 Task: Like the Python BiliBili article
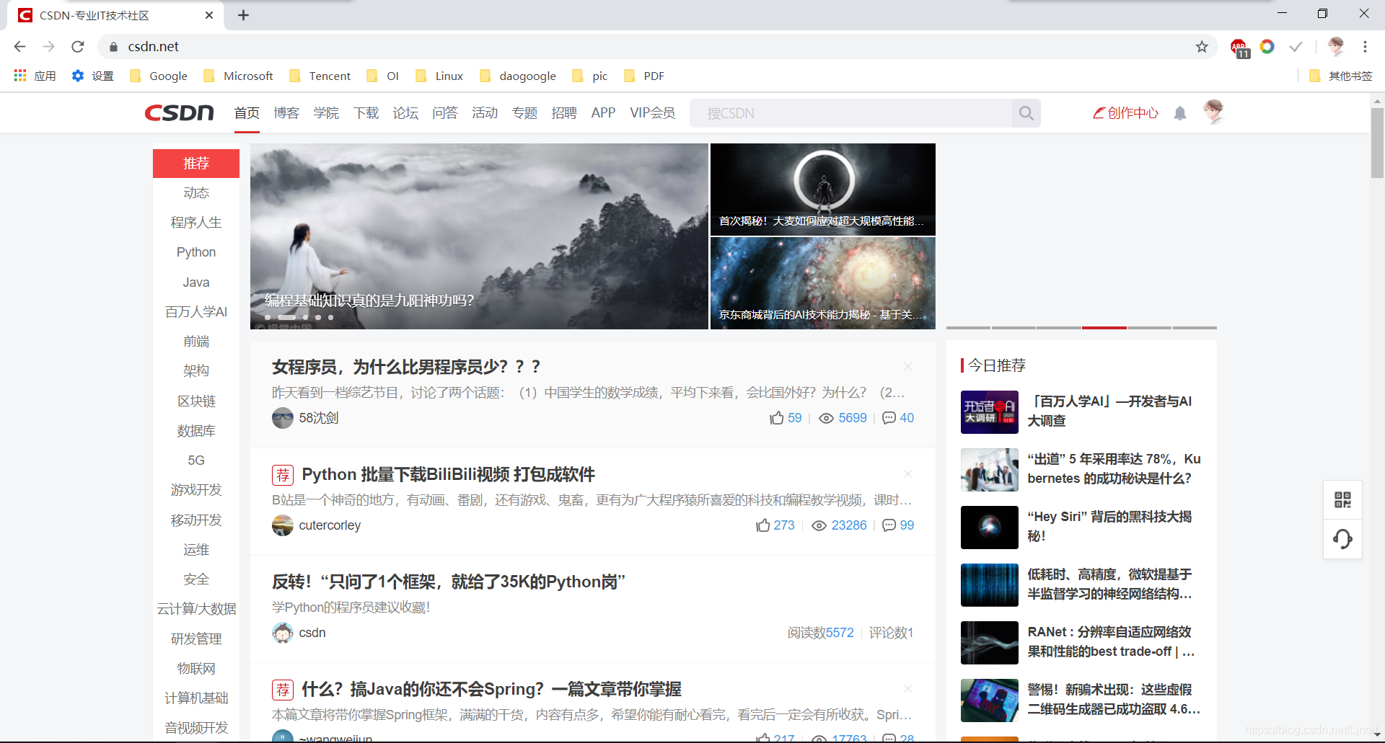click(762, 525)
